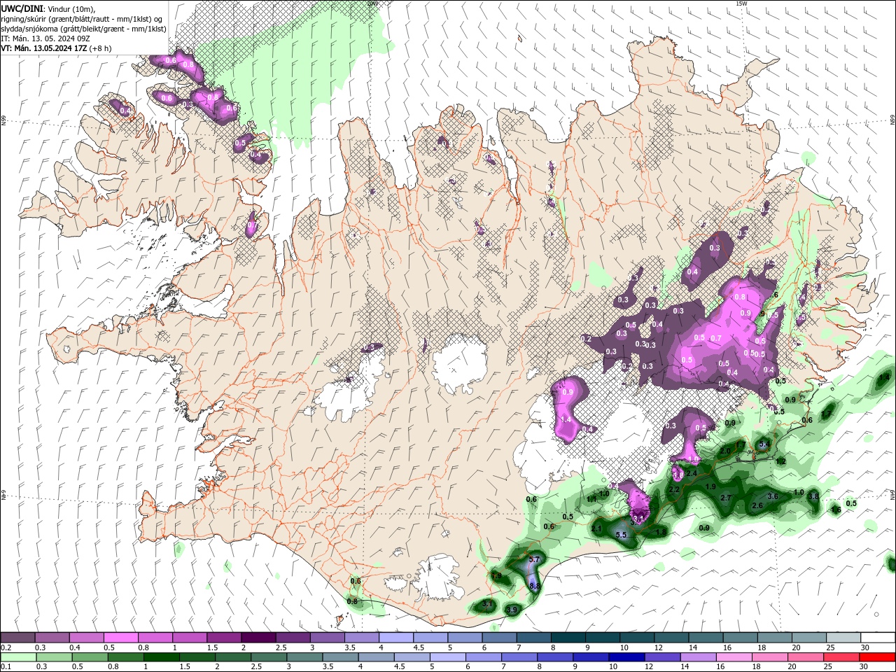Pick the lower legend swatch starting at 7

tap(519, 657)
